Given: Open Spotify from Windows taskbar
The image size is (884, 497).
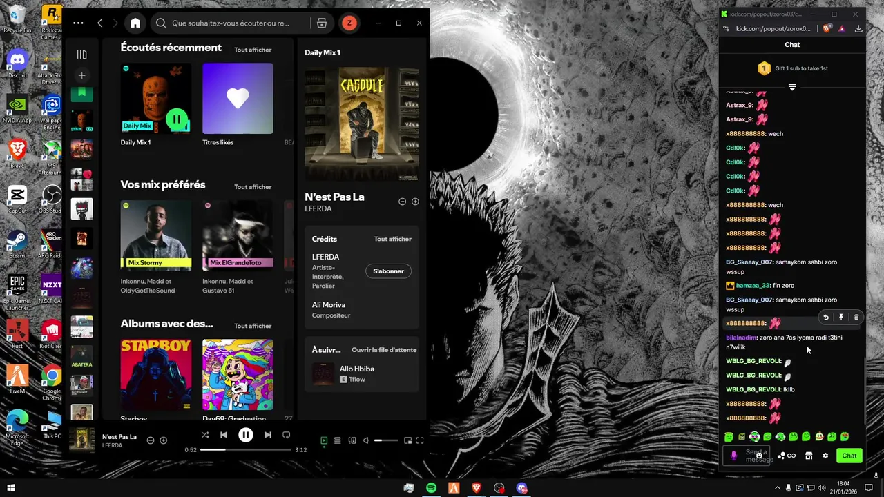Looking at the screenshot, I should click(431, 488).
